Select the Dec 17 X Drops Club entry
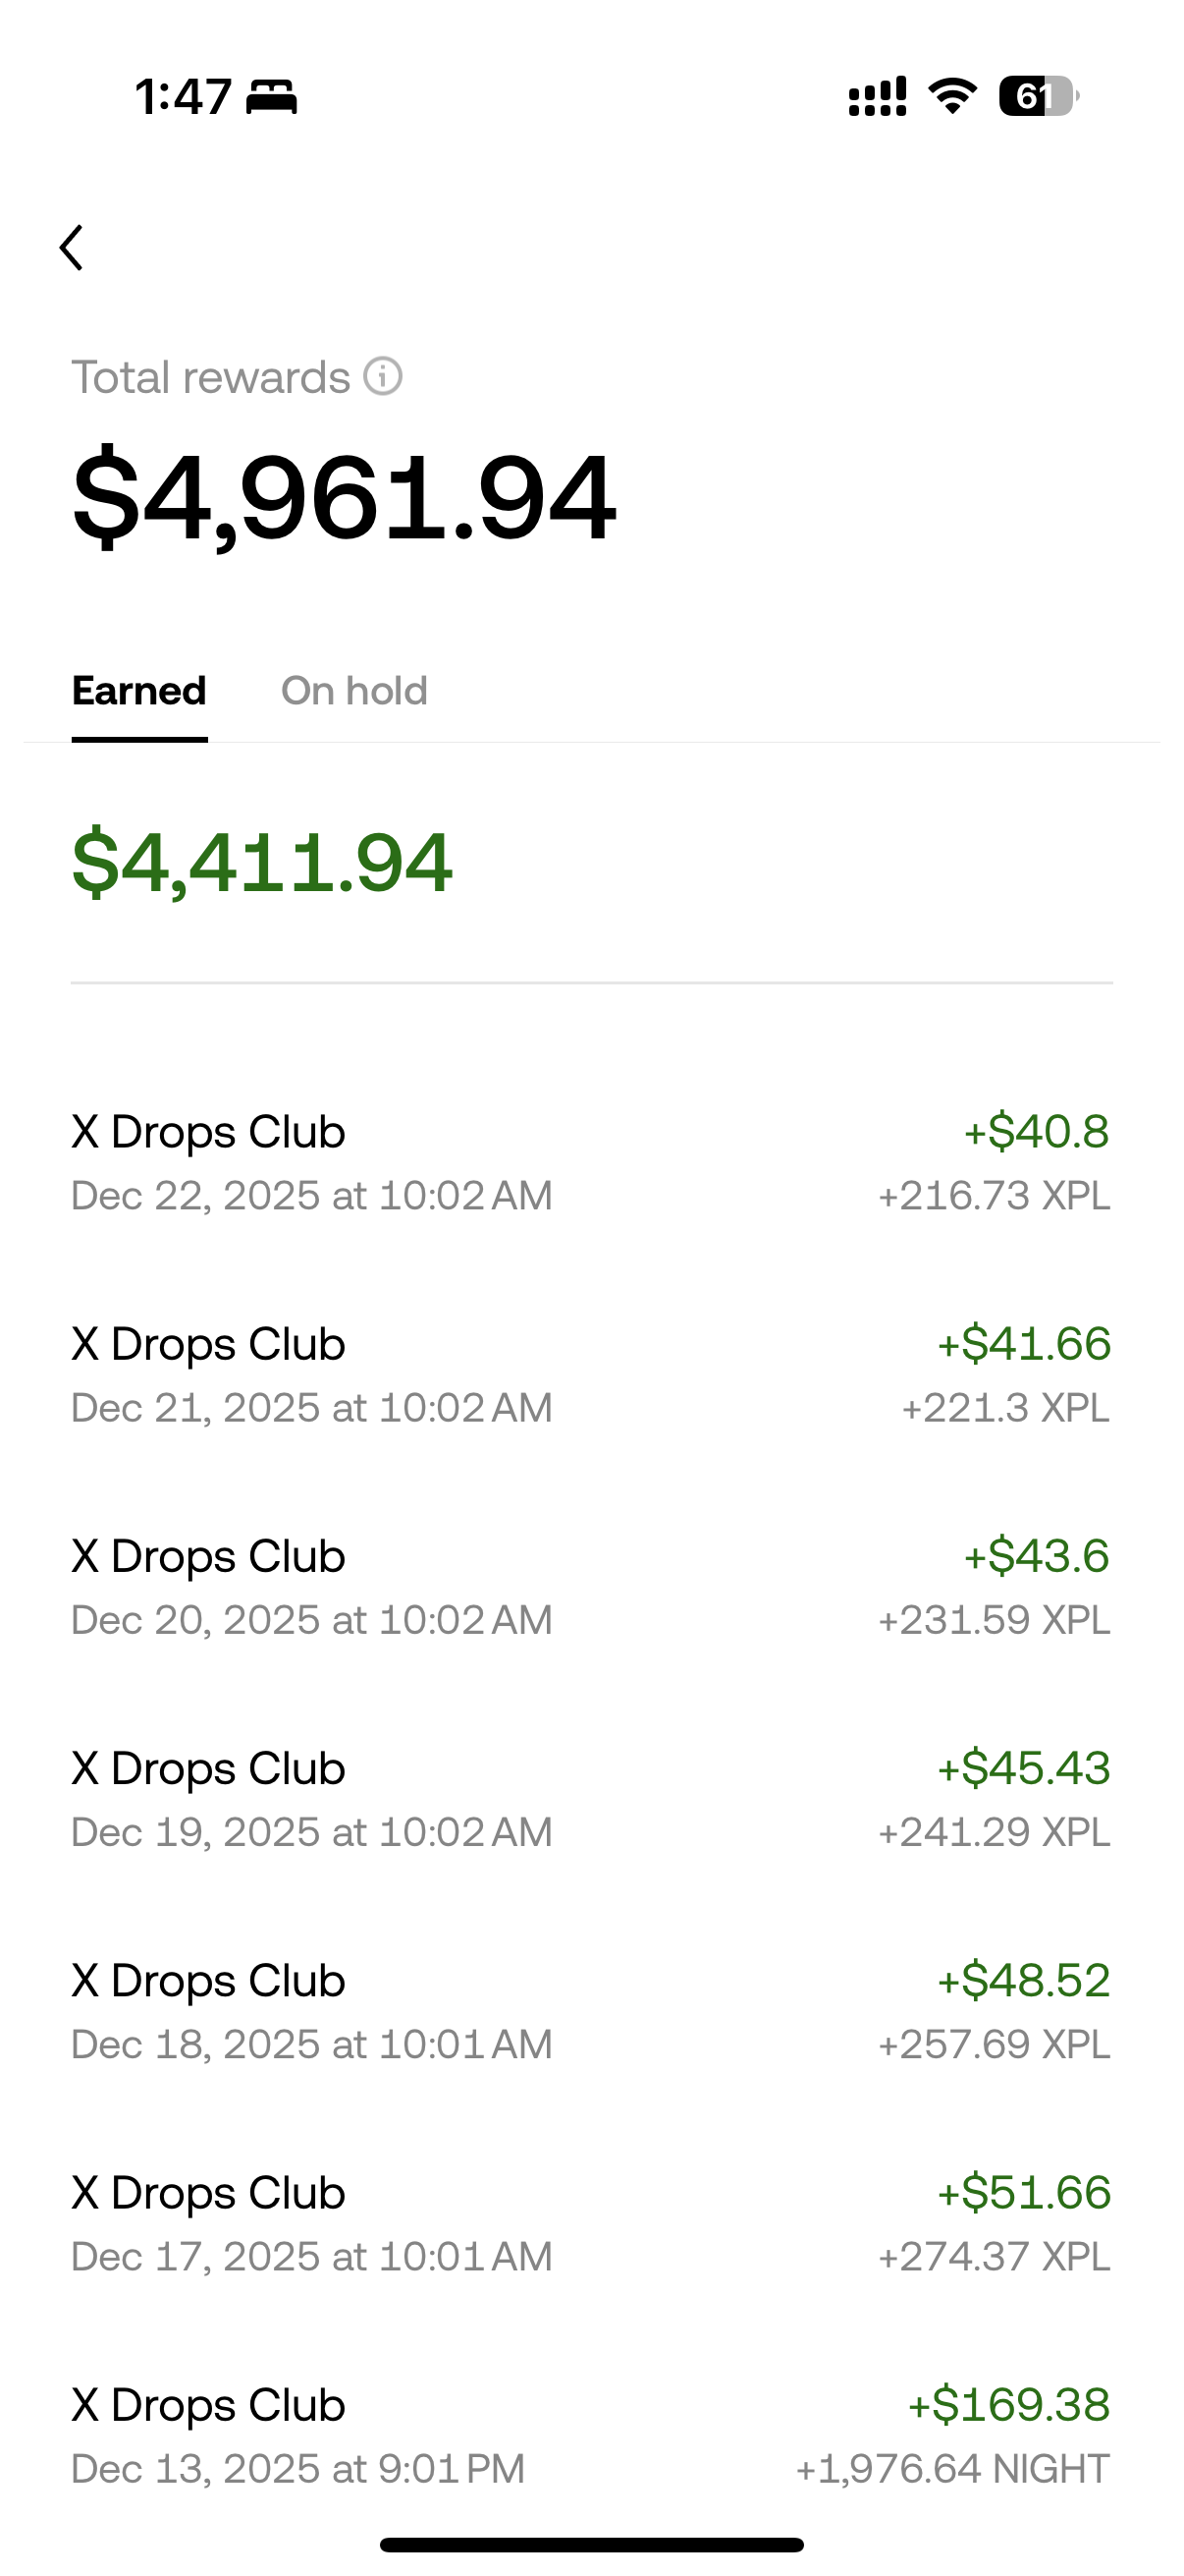 (589, 2223)
